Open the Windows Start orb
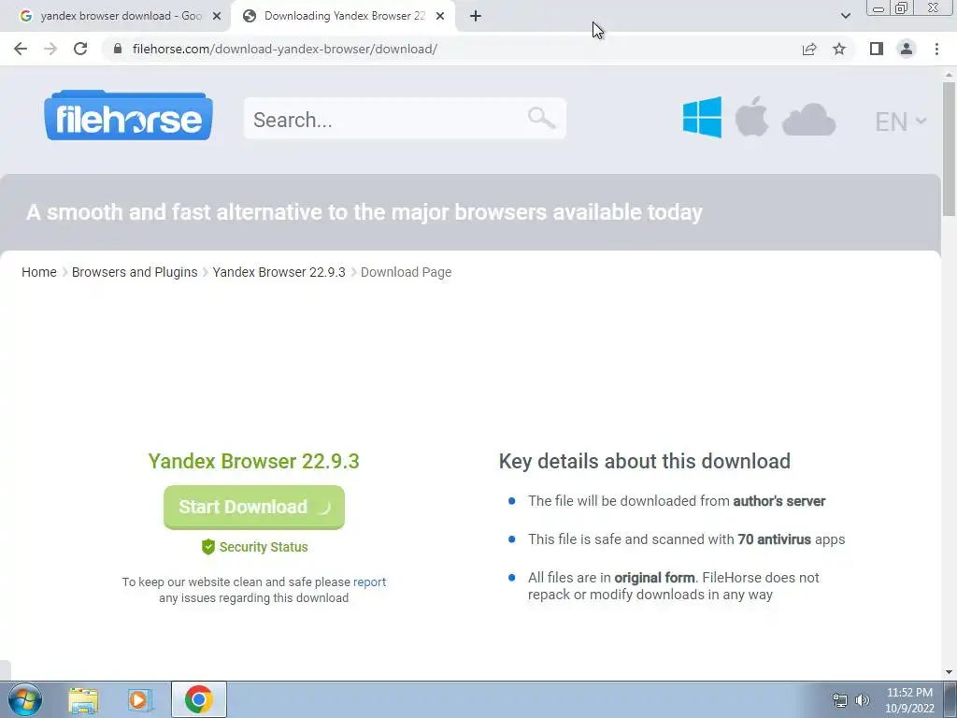This screenshot has height=718, width=957. (x=24, y=699)
